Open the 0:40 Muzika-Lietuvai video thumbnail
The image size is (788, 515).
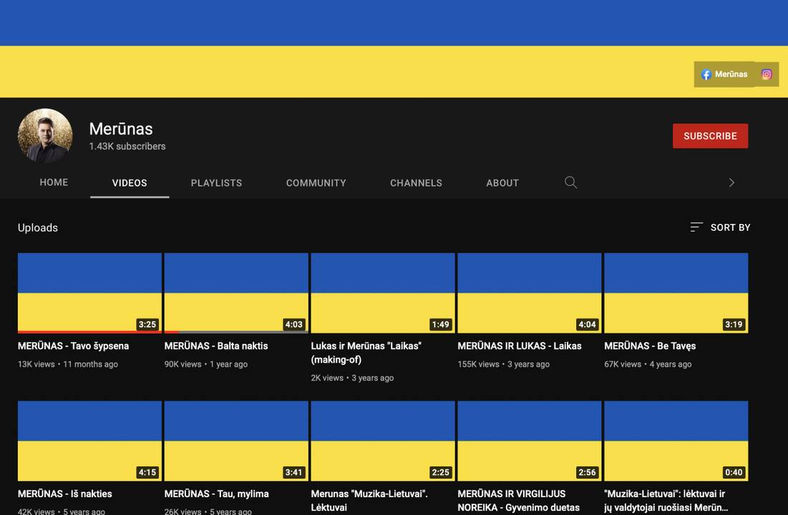tap(676, 441)
